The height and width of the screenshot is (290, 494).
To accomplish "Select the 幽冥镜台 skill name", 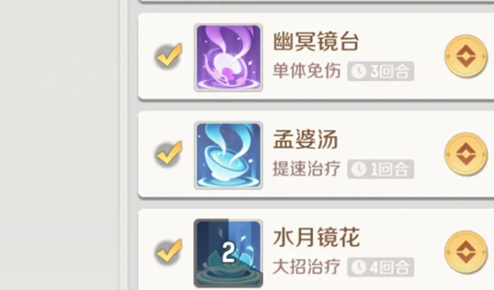I will [x=316, y=41].
